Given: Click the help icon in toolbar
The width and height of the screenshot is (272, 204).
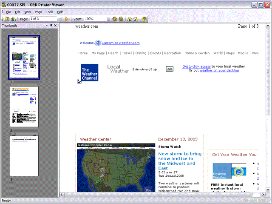Looking at the screenshot, I should 144,19.
